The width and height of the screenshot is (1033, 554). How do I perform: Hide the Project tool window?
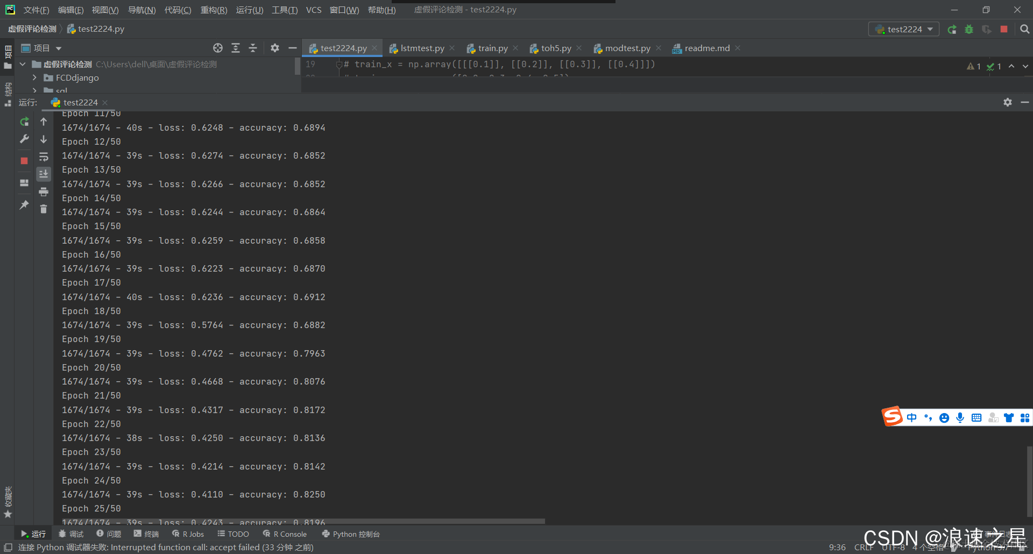pyautogui.click(x=292, y=48)
